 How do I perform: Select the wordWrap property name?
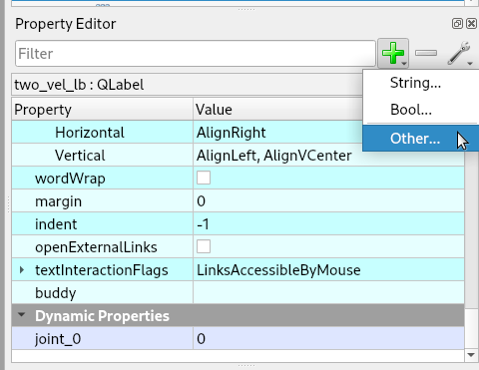point(70,179)
